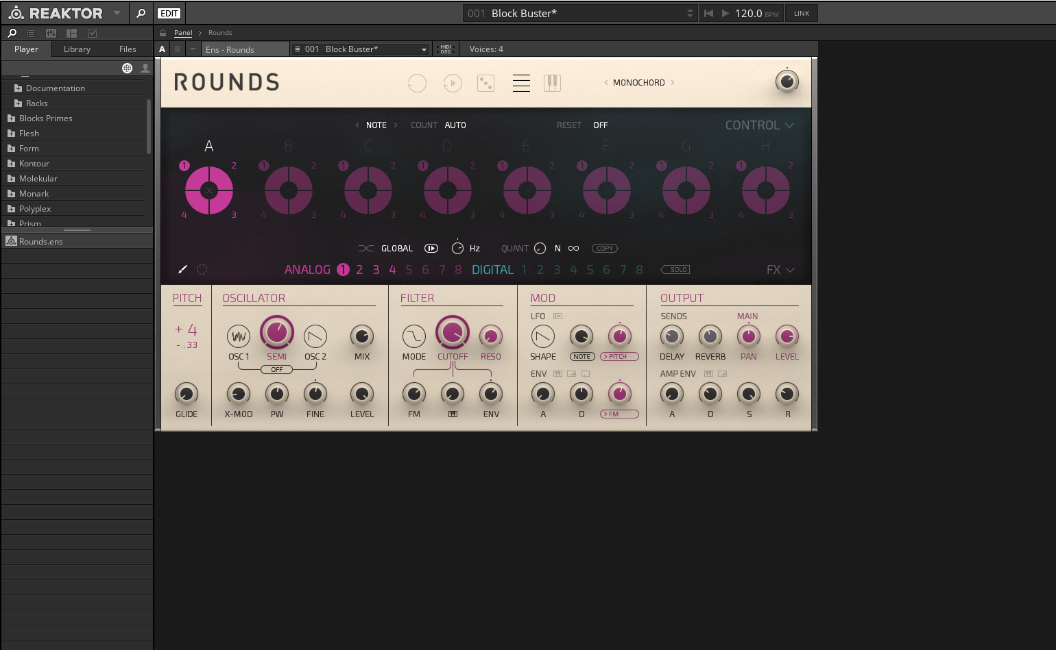
Task: Click the search magnifier beside the Reaktor logo
Action: click(141, 13)
